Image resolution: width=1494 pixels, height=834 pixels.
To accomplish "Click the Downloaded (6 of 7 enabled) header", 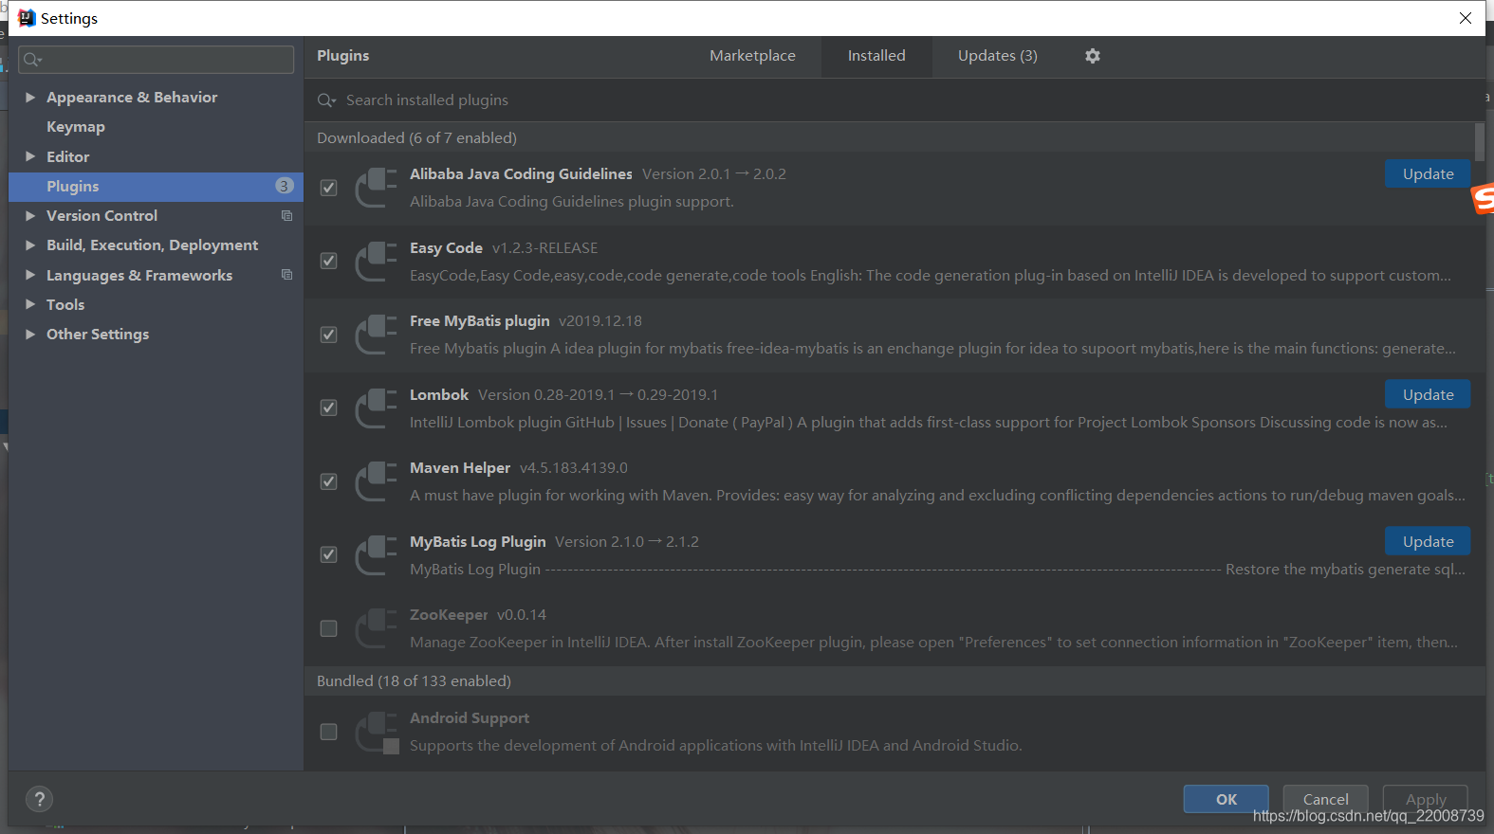I will [416, 138].
